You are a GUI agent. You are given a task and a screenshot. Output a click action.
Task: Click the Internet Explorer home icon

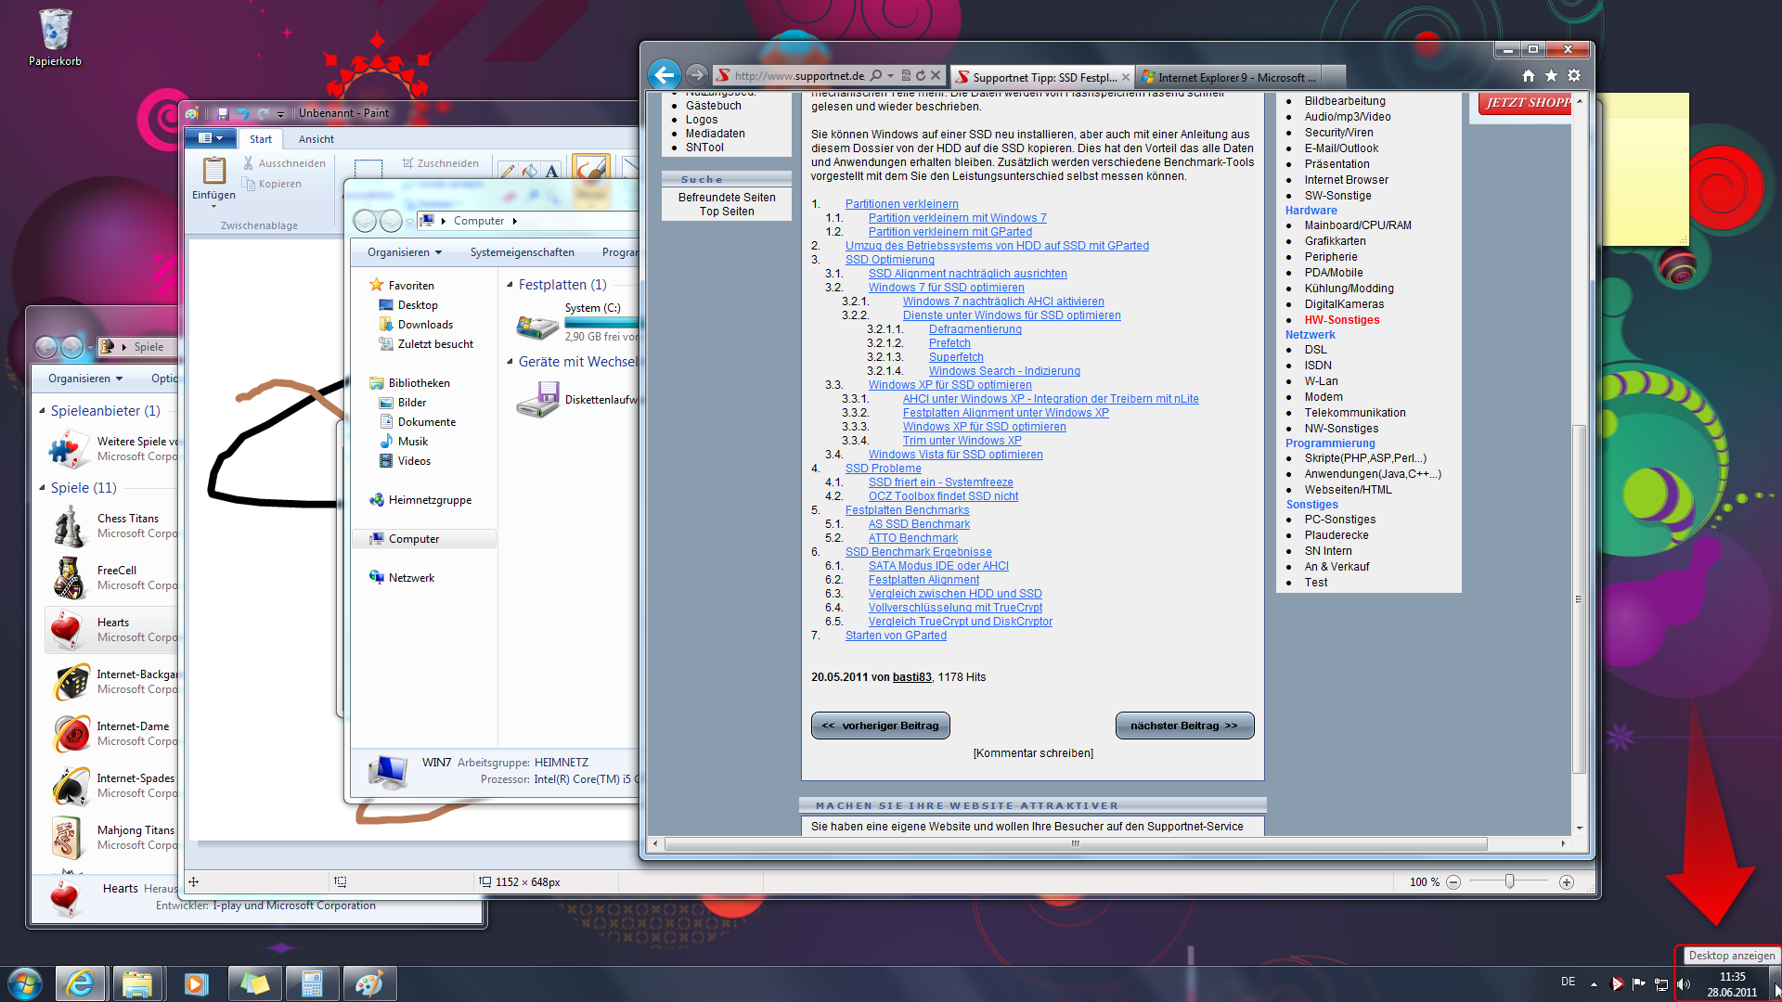(x=1529, y=76)
